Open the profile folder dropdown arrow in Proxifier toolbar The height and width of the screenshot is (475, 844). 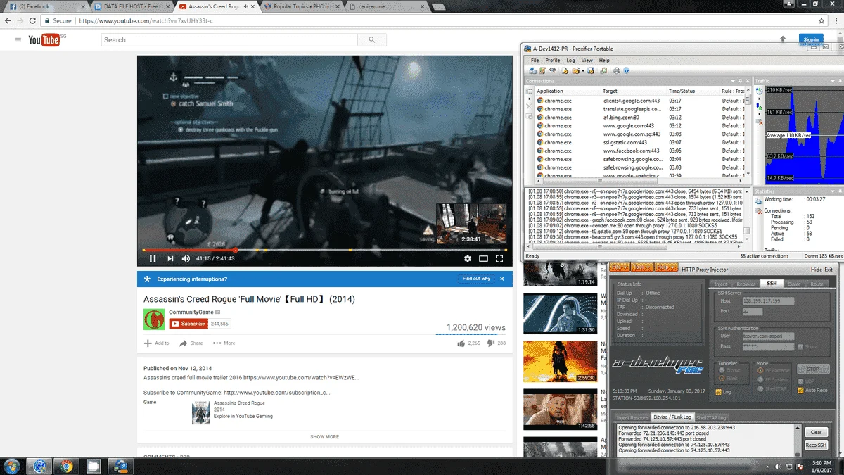583,70
